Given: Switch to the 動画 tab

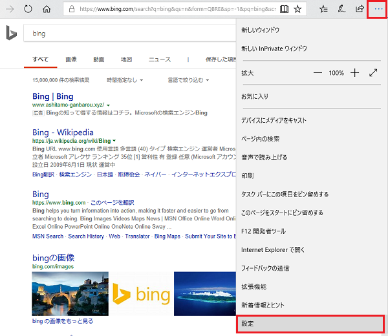Looking at the screenshot, I should [99, 59].
